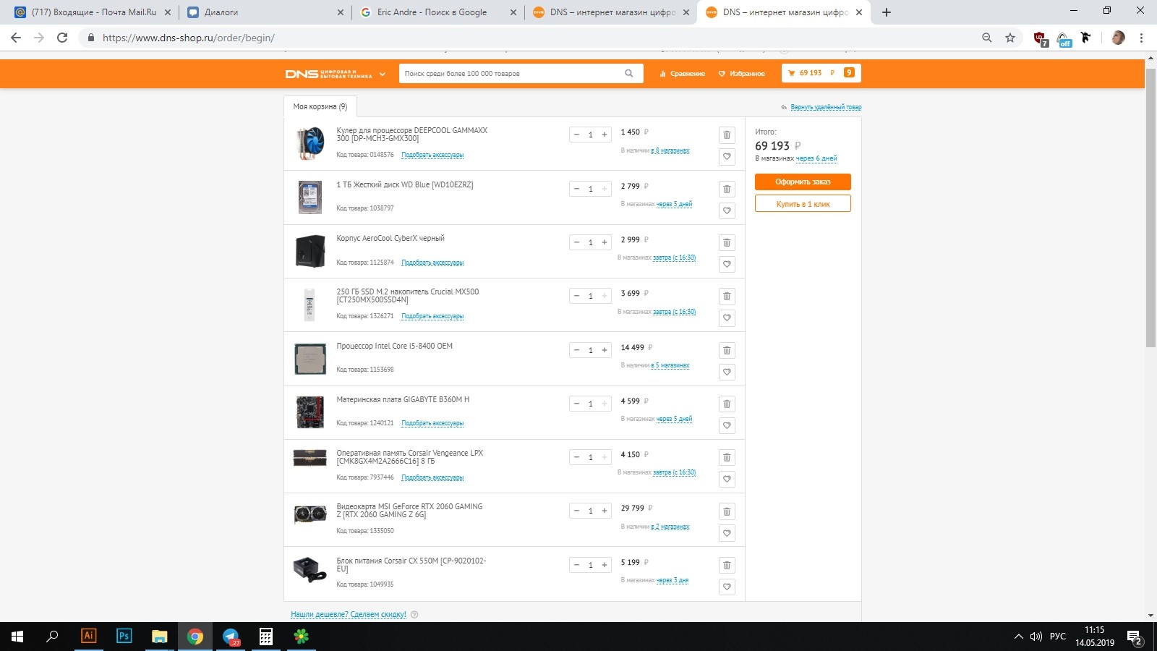The width and height of the screenshot is (1157, 651).
Task: Open the Eric Andre Google search tab
Action: 438,12
